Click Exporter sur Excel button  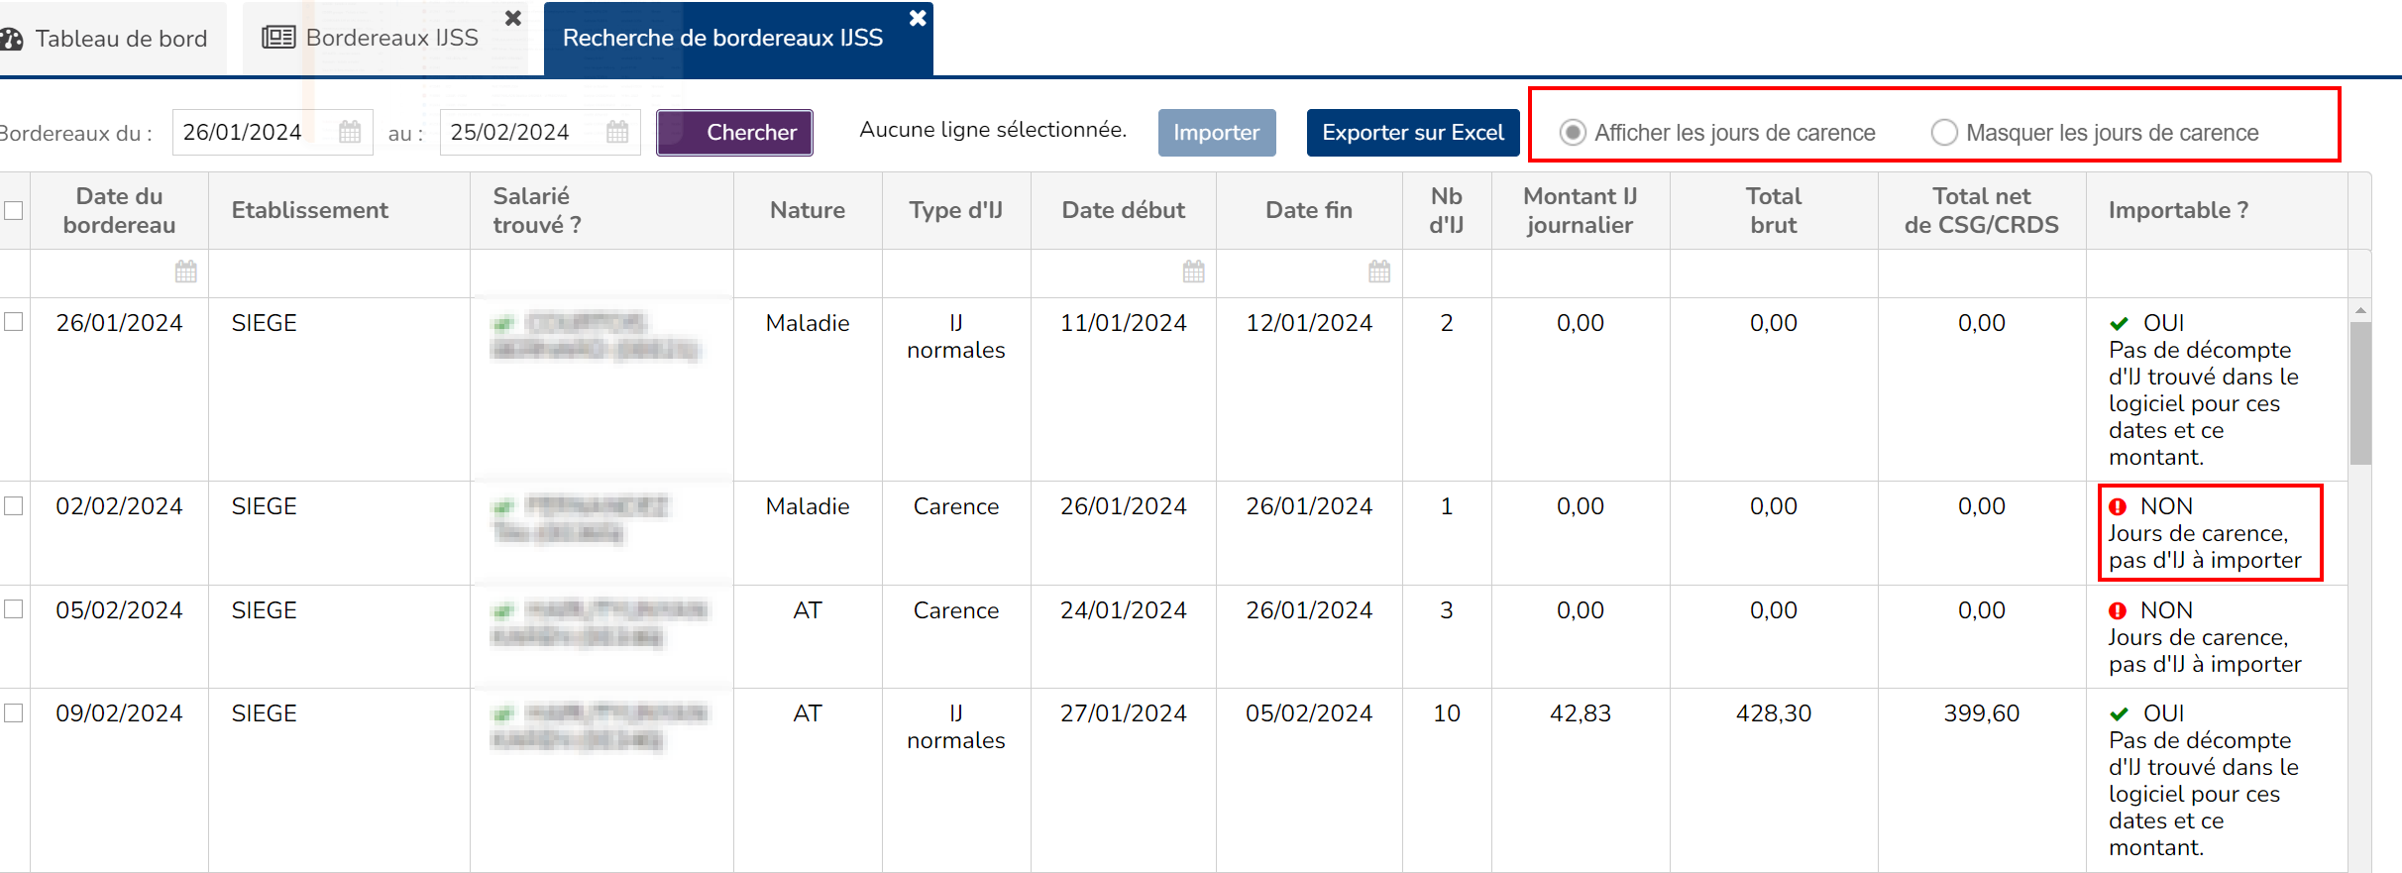click(1412, 133)
